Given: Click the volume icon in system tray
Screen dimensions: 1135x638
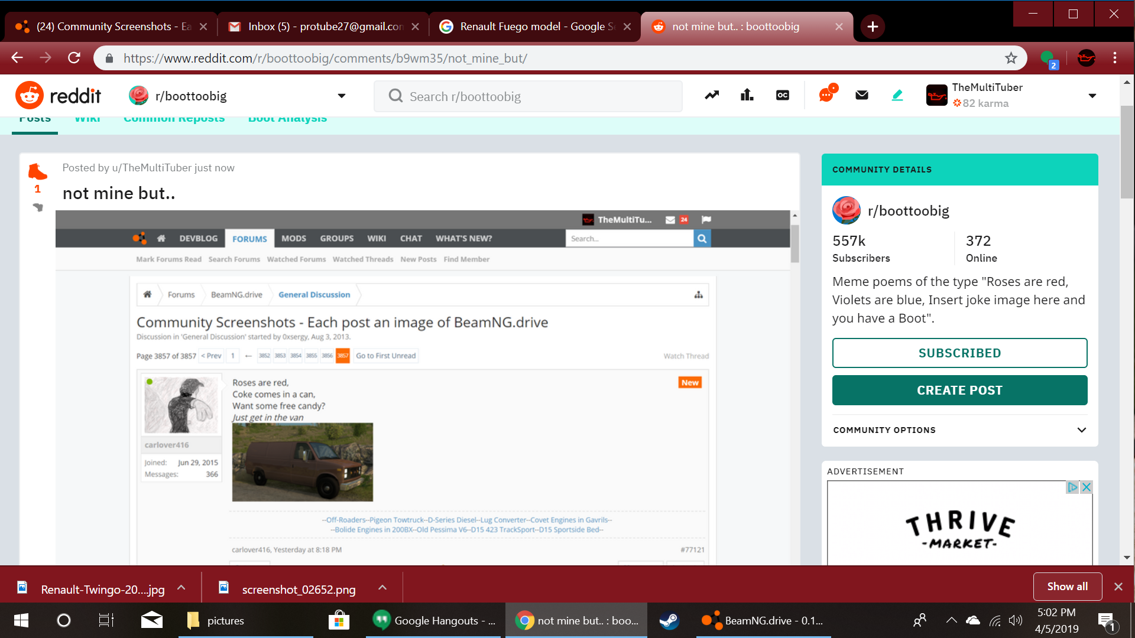Looking at the screenshot, I should point(1016,620).
